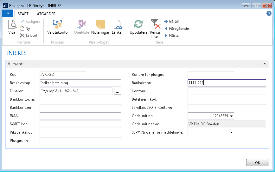Image resolution: width=275 pixels, height=172 pixels.
Task: Click the Riksbankskod field
Action: pos(63,132)
